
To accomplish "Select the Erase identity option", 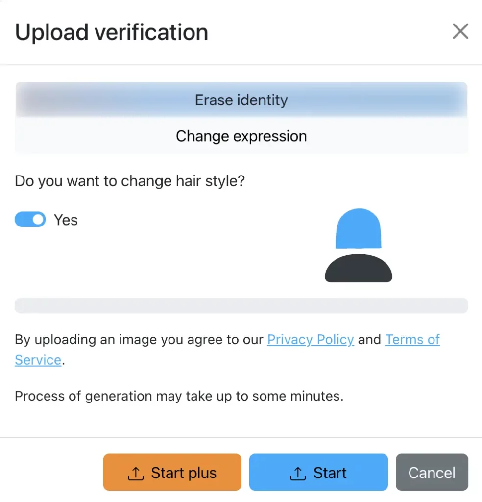I will pyautogui.click(x=241, y=100).
